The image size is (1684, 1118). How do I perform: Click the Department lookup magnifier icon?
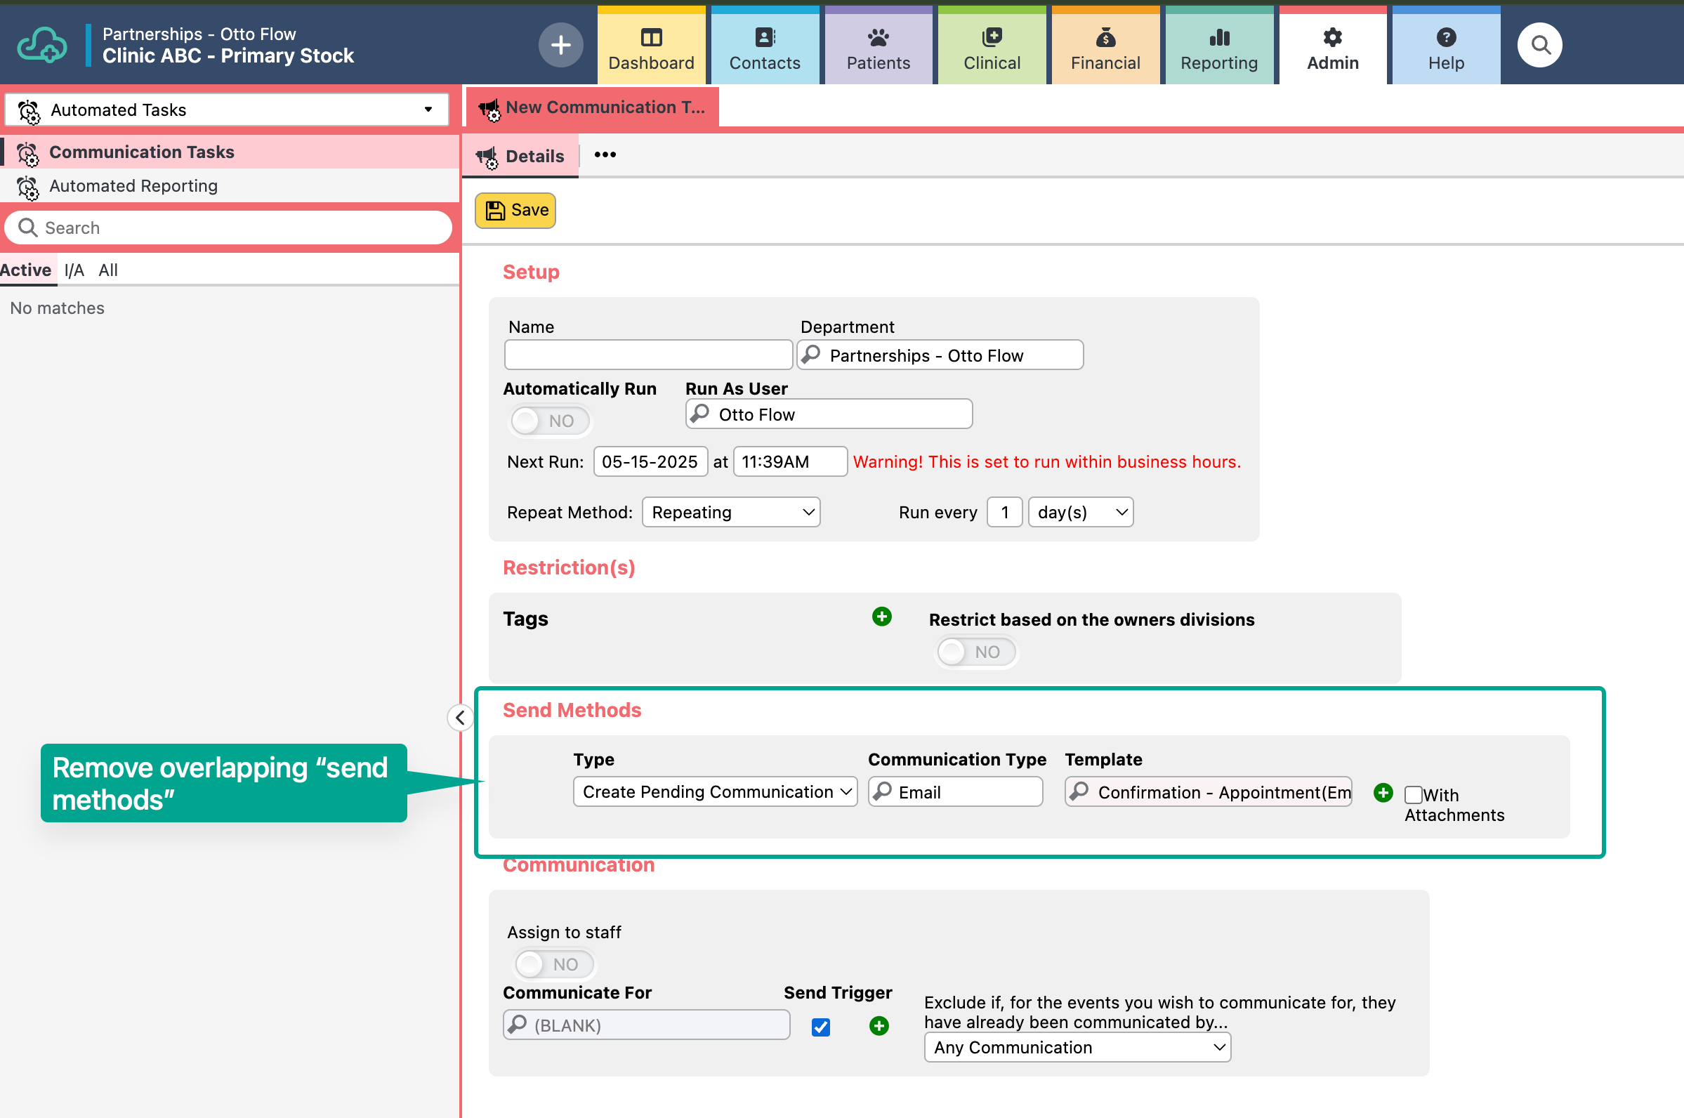811,355
